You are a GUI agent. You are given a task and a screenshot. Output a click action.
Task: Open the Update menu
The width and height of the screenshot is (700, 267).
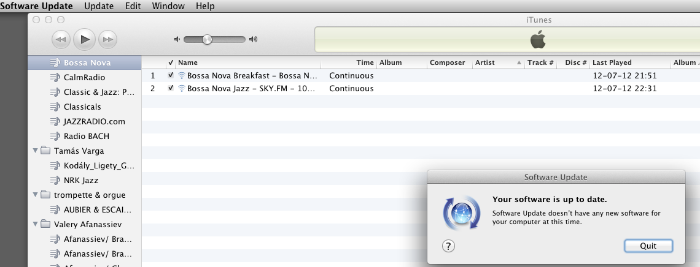point(99,6)
